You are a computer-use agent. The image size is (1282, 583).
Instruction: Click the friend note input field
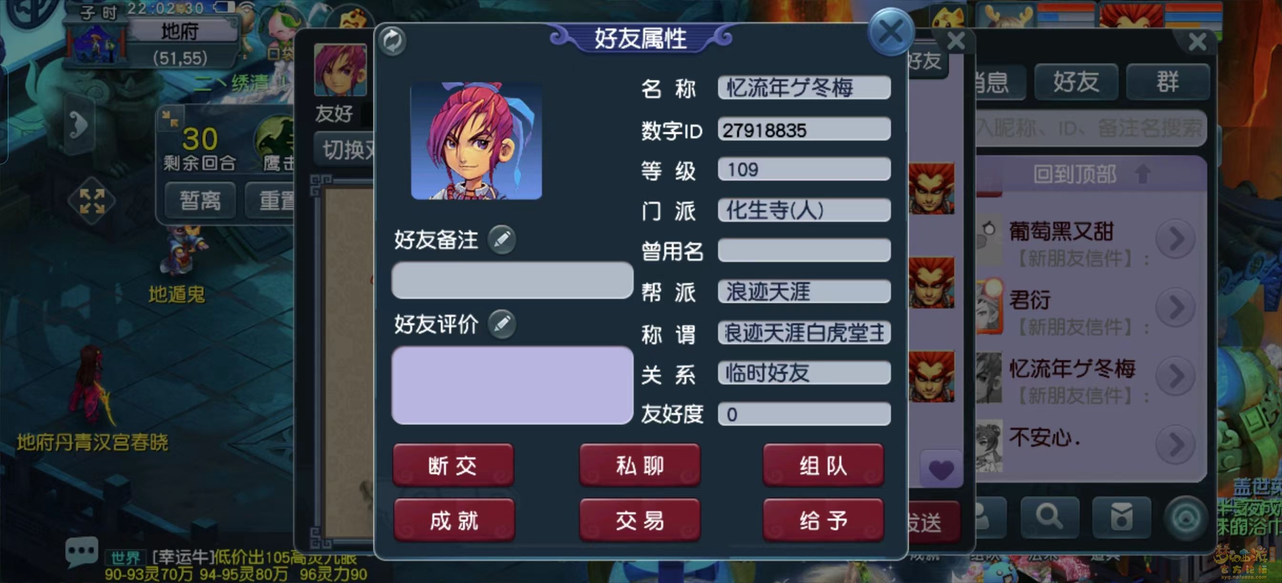tap(512, 281)
